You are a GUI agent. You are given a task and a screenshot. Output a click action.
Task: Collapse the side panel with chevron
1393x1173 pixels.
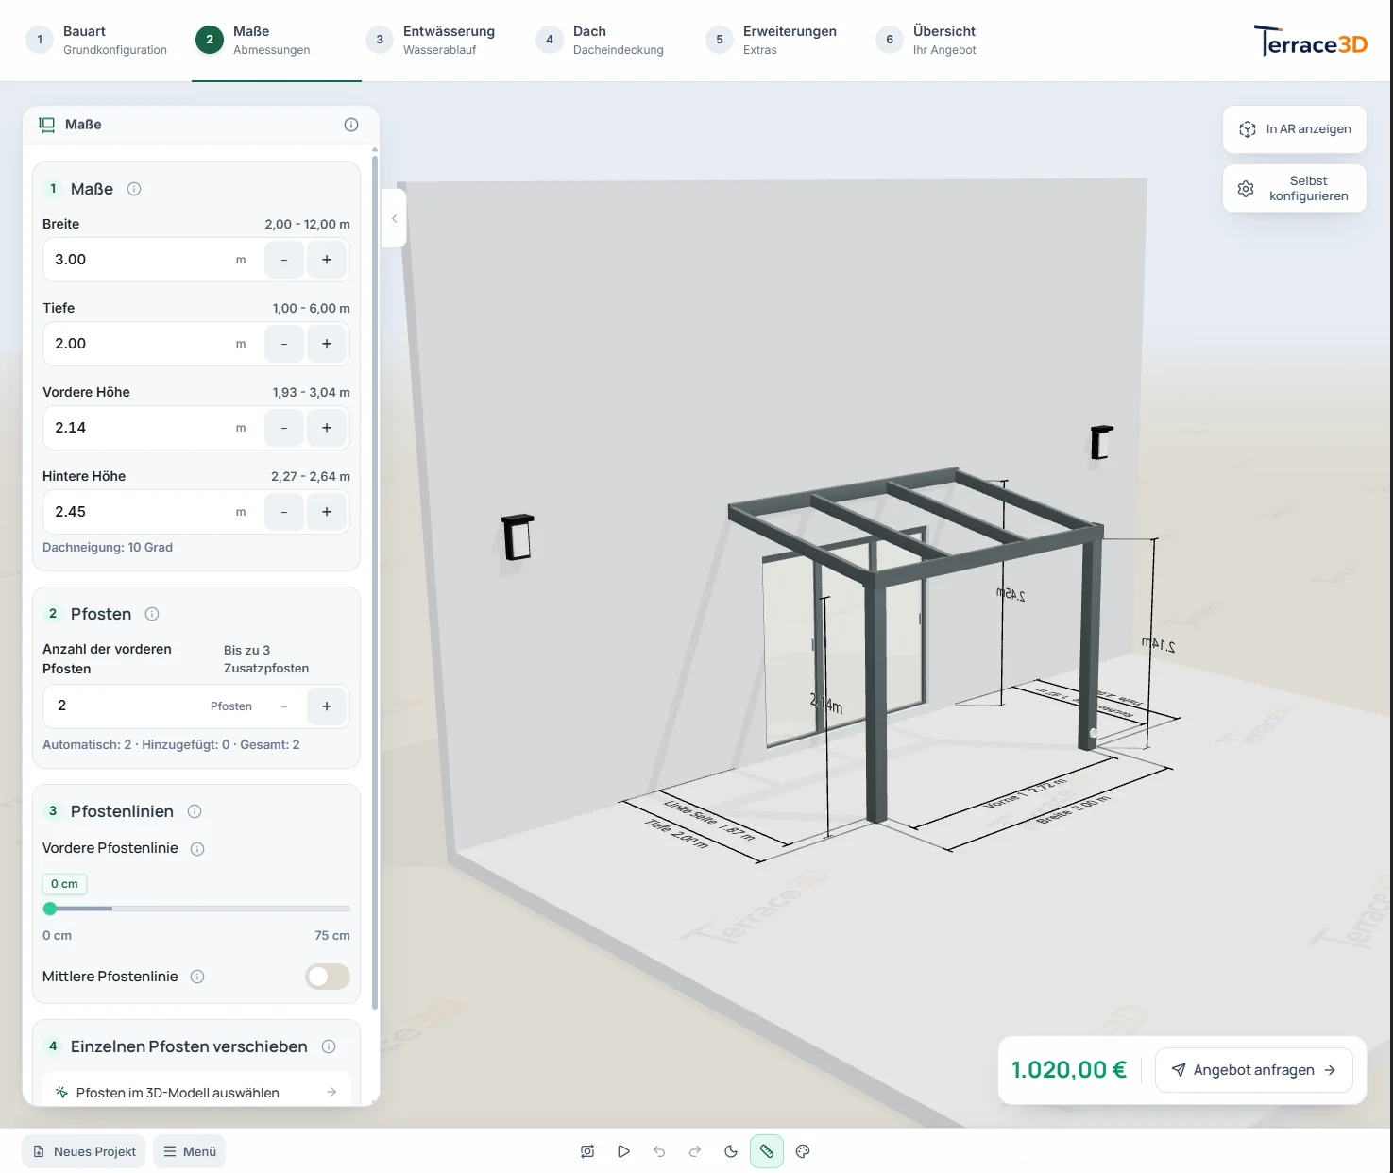point(394,218)
